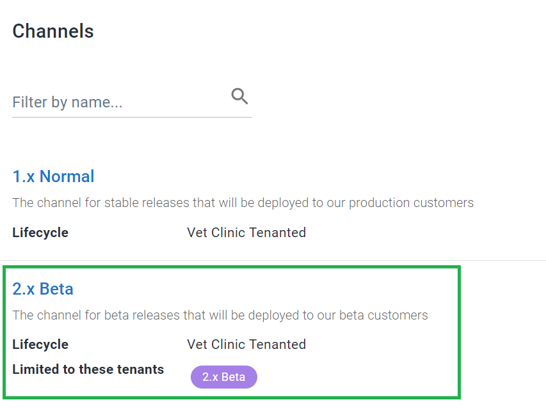The width and height of the screenshot is (546, 409).
Task: Click the underline beneath the filter field
Action: click(x=132, y=117)
